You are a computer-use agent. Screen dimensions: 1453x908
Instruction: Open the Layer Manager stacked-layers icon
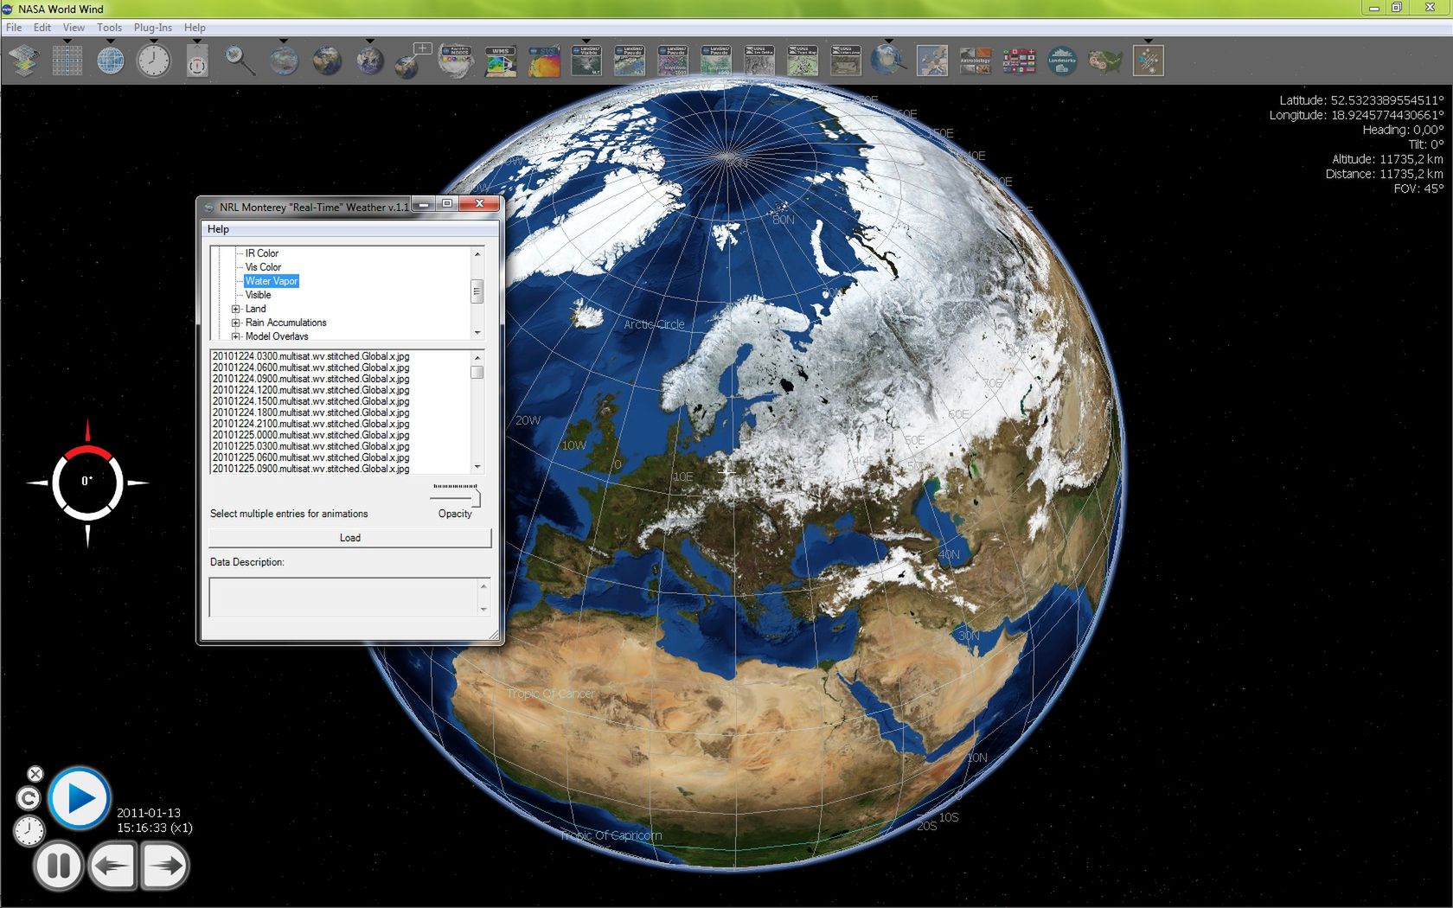pos(24,61)
